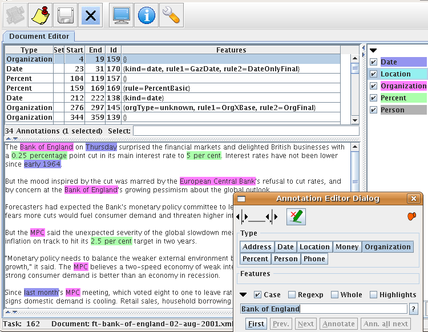Sort table by Type column header
Screen dimensions: 428x332
(x=29, y=50)
